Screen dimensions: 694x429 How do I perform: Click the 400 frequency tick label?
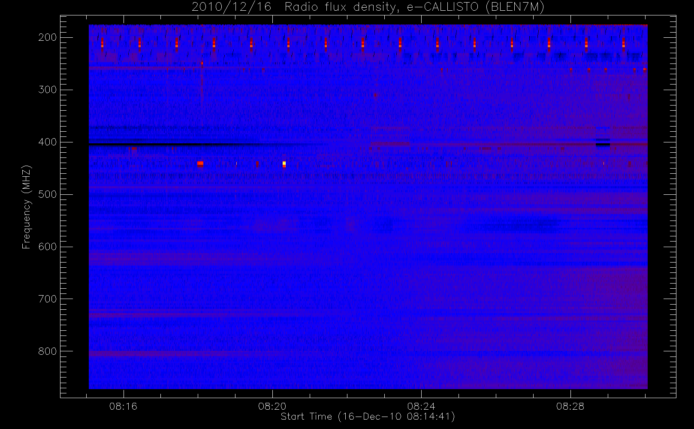(47, 142)
